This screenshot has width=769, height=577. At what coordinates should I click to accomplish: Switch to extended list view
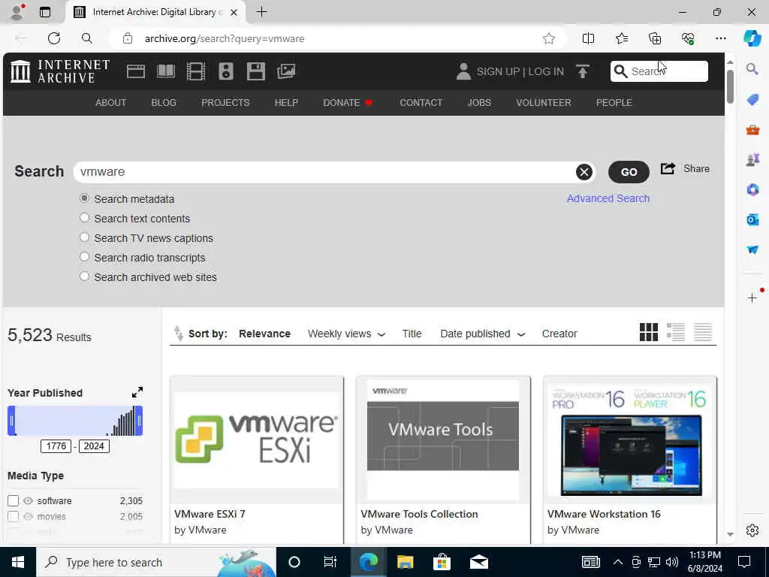click(x=675, y=332)
